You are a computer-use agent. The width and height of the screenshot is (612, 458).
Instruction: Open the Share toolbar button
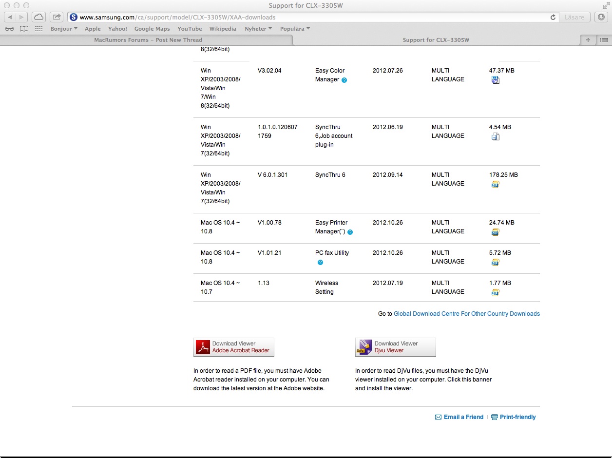point(57,17)
